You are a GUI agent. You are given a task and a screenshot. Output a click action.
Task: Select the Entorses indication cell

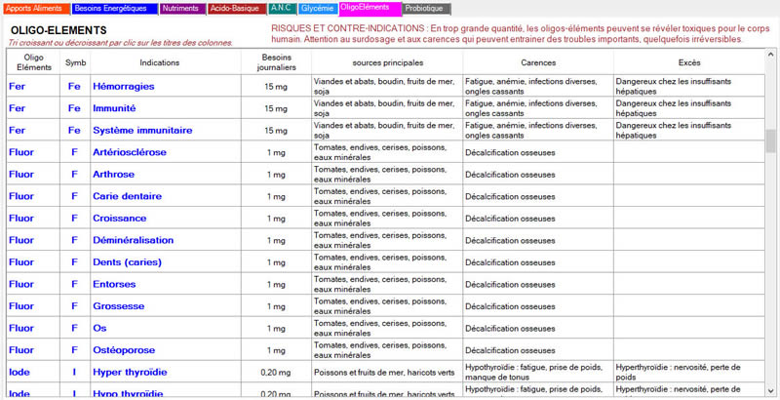pos(166,284)
